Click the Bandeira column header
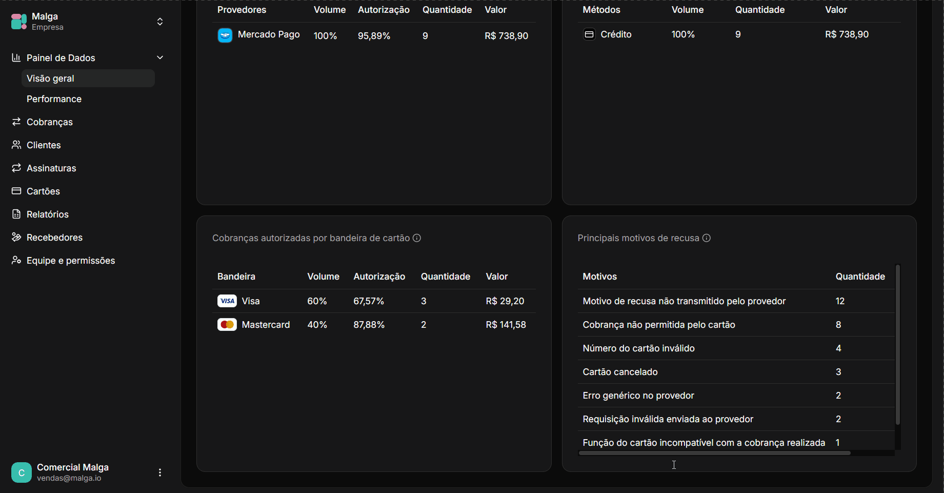The image size is (944, 493). tap(236, 277)
